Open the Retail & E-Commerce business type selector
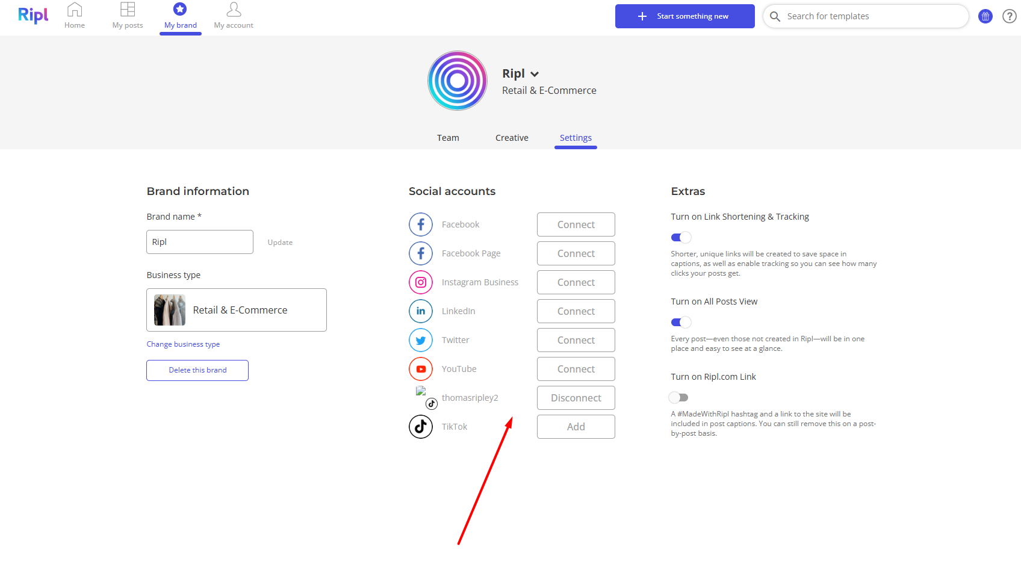This screenshot has height=588, width=1021. click(x=237, y=310)
